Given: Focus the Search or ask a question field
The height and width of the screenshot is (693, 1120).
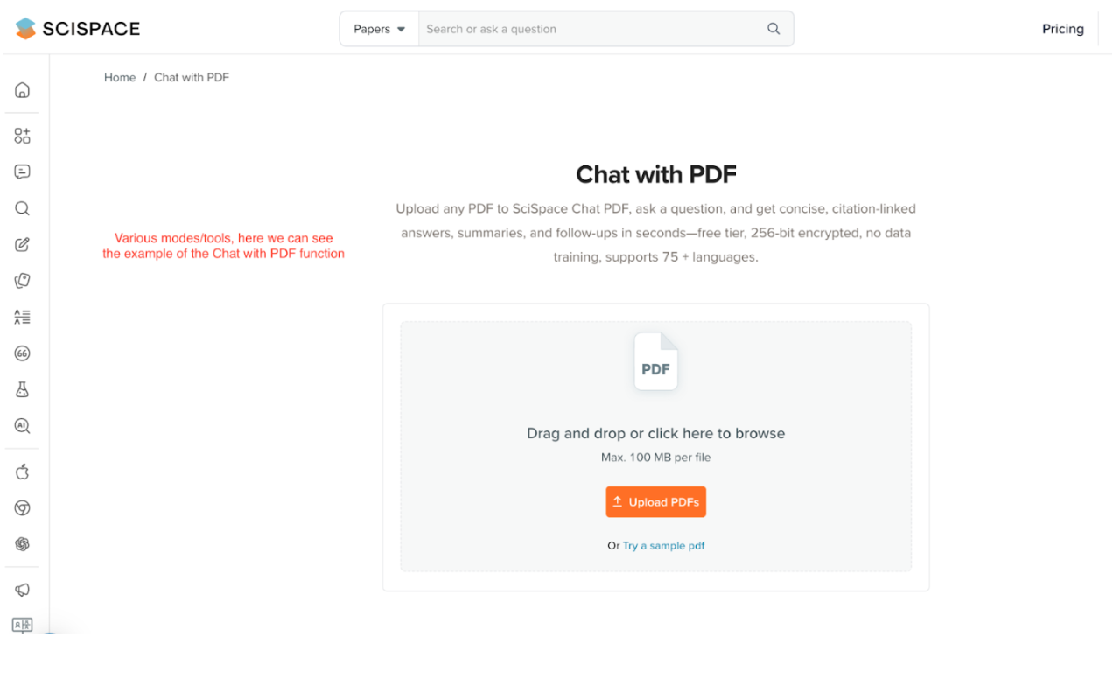Looking at the screenshot, I should click(591, 29).
